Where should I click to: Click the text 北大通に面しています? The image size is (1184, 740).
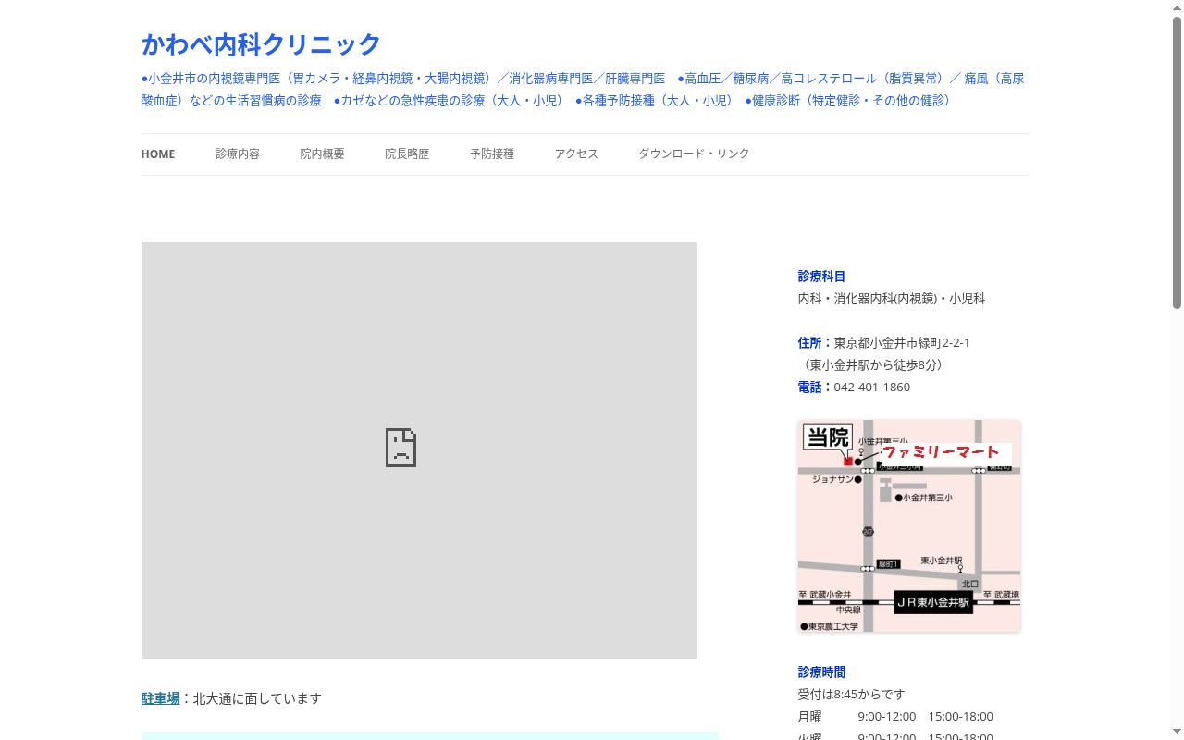tap(257, 698)
